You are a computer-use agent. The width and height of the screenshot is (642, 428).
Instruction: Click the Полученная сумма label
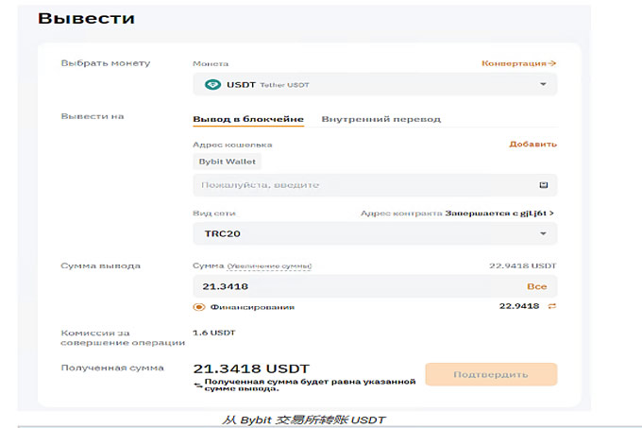(x=112, y=368)
